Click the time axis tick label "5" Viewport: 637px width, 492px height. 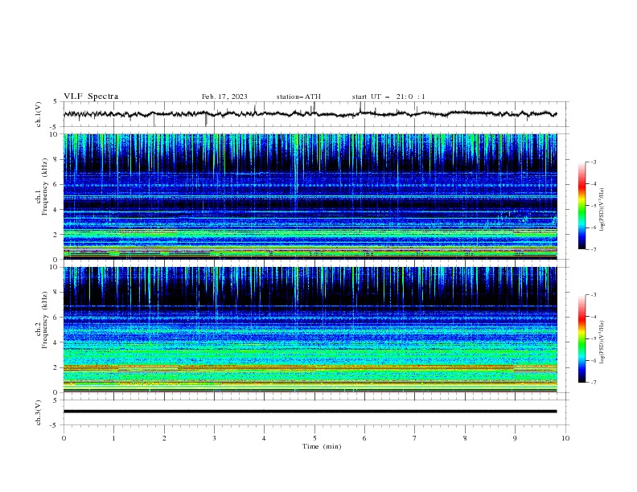(314, 438)
